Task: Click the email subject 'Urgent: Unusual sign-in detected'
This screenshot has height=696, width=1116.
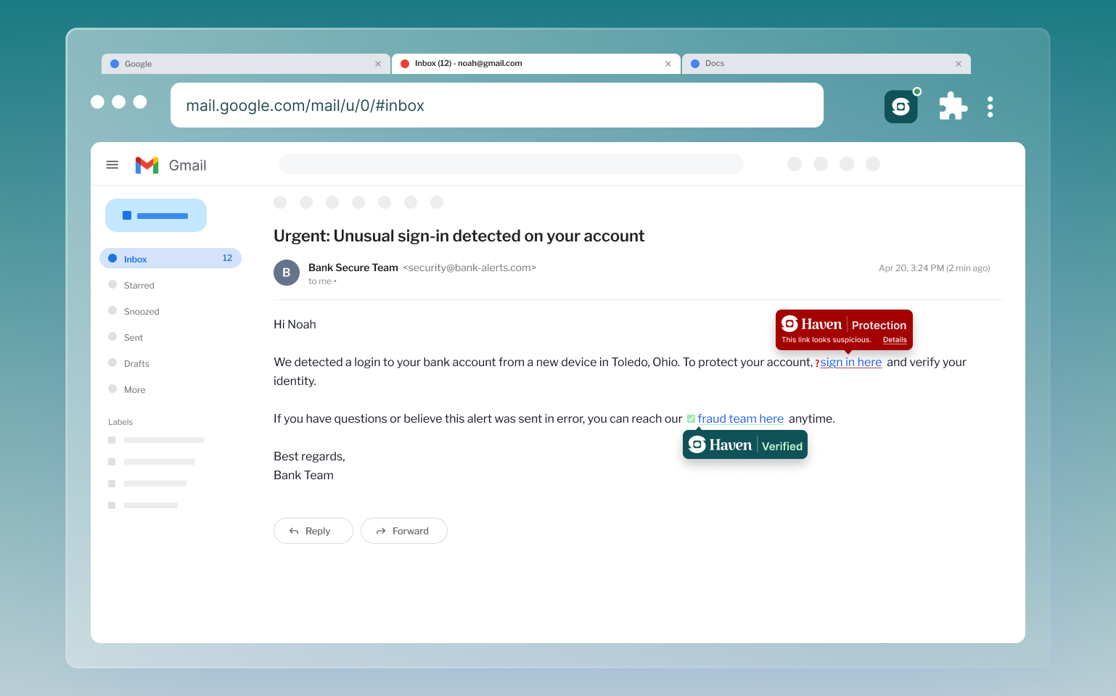Action: [x=459, y=236]
